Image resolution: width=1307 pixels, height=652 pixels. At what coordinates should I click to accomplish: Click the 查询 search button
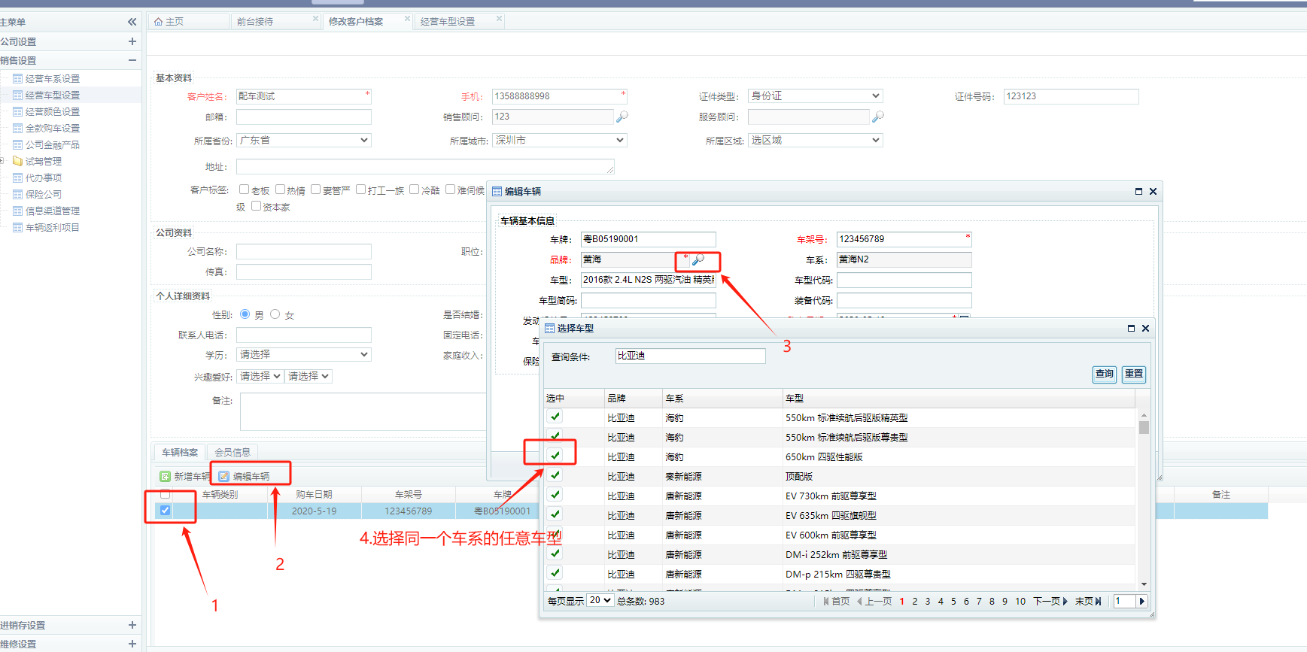click(x=1104, y=374)
